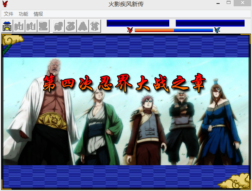Screen dimensions: 252x191
Task: Click the greyed buildings with arrow icon
Action: [31, 26]
